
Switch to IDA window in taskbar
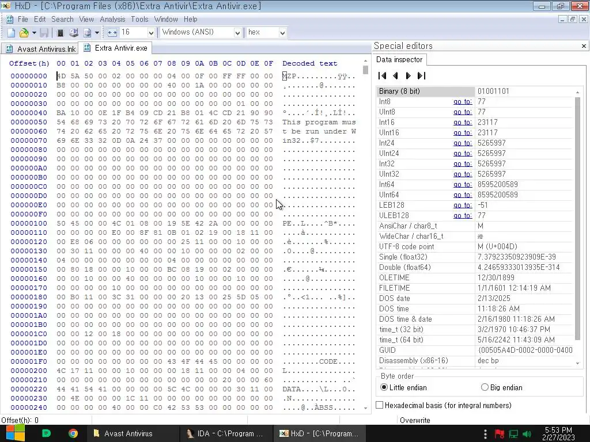tap(226, 433)
